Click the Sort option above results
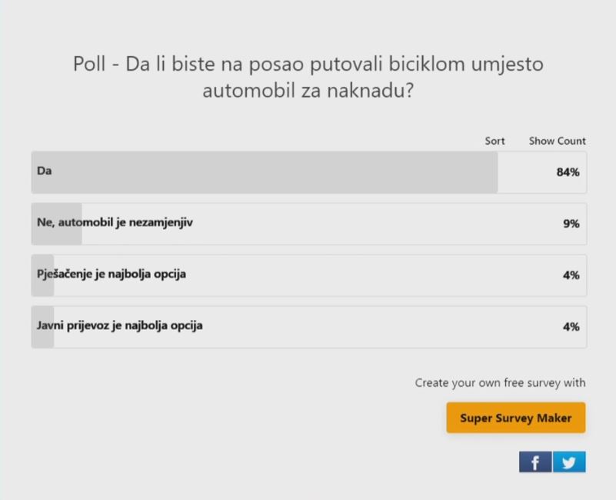This screenshot has width=616, height=500. pos(494,141)
